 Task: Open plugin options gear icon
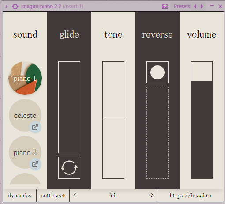[15, 6]
